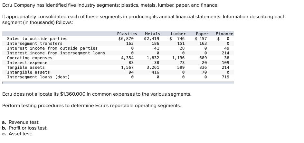This screenshot has height=143, width=304.
Task: Click the 3,261 Metals tangible assets value
Action: tap(153, 68)
